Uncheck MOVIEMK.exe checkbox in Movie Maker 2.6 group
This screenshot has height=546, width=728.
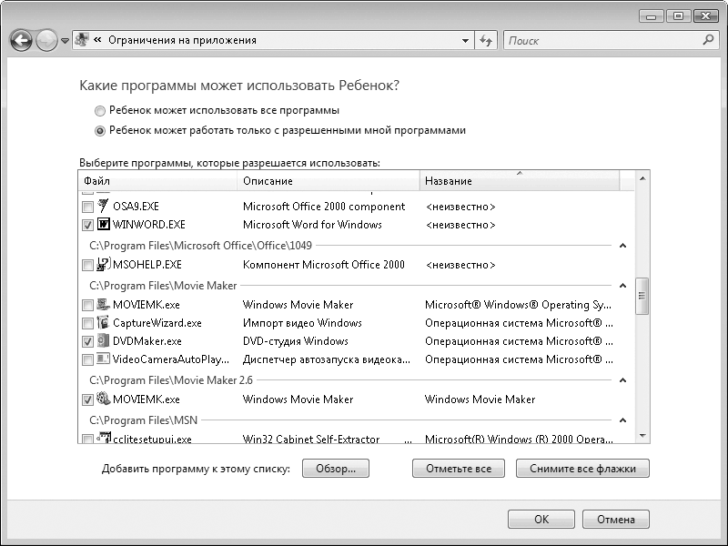click(x=87, y=399)
